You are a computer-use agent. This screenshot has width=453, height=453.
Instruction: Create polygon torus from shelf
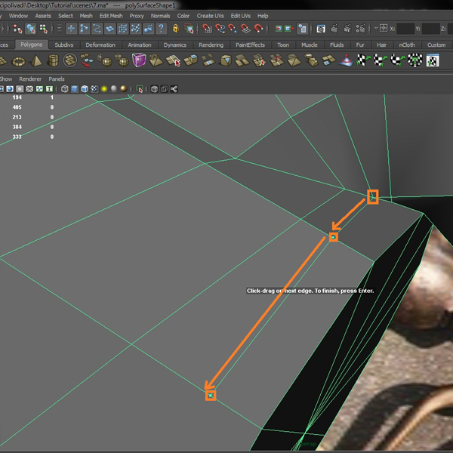click(18, 61)
